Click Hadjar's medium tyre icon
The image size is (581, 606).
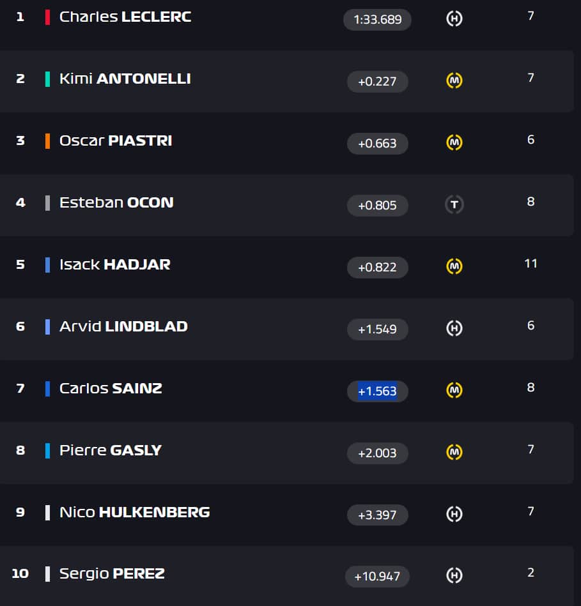click(x=454, y=267)
